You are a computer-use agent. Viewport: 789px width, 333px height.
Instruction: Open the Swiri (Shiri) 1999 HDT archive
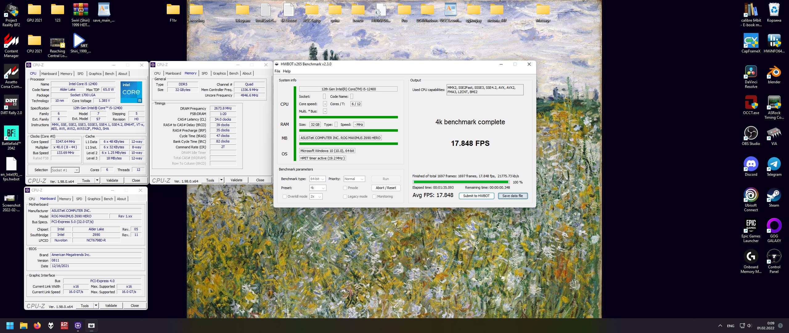tap(80, 15)
